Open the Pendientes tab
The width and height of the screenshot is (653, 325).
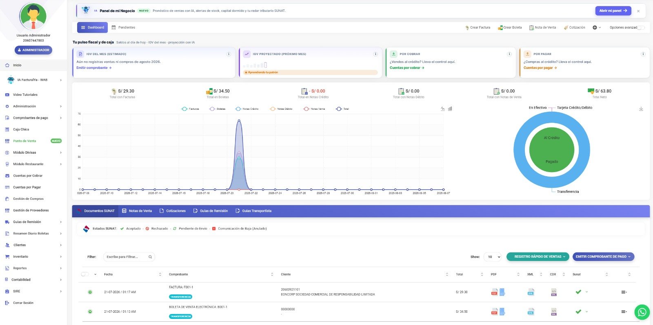pyautogui.click(x=123, y=27)
